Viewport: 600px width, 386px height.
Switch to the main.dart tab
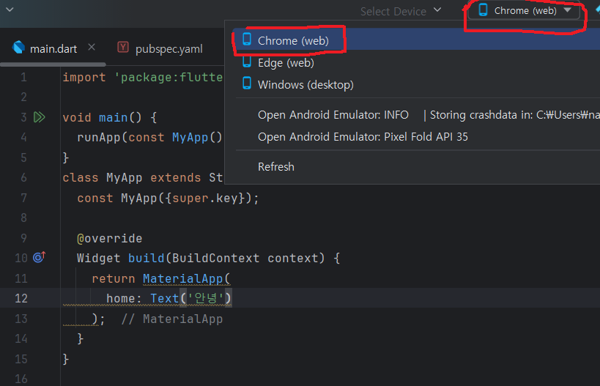click(53, 49)
